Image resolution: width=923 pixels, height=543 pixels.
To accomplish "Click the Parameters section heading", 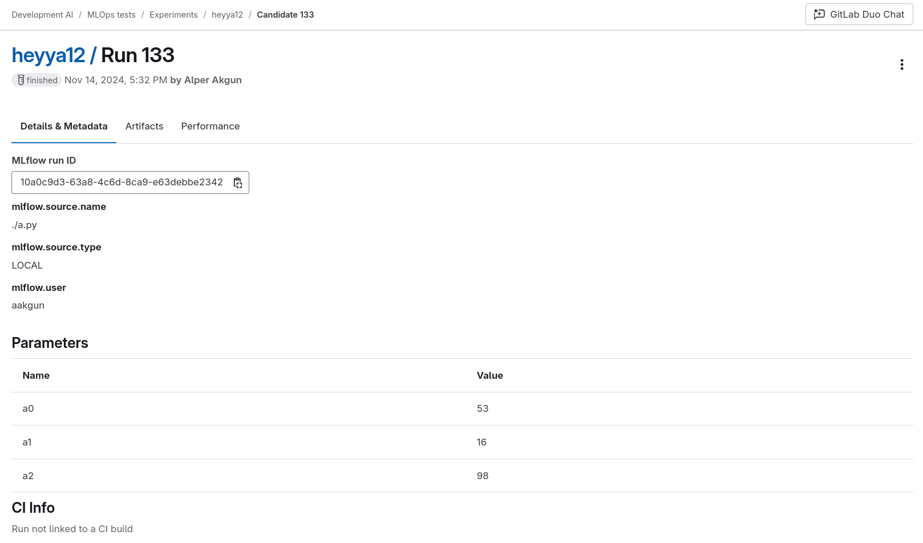I will (50, 343).
